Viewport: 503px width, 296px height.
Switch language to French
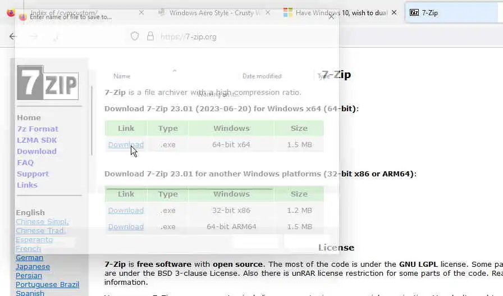tap(28, 249)
